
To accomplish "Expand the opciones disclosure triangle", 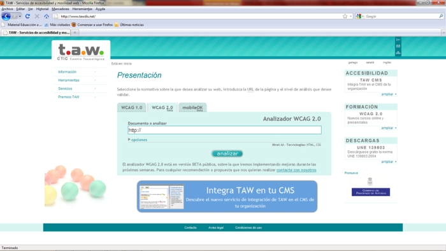I will pyautogui.click(x=129, y=140).
